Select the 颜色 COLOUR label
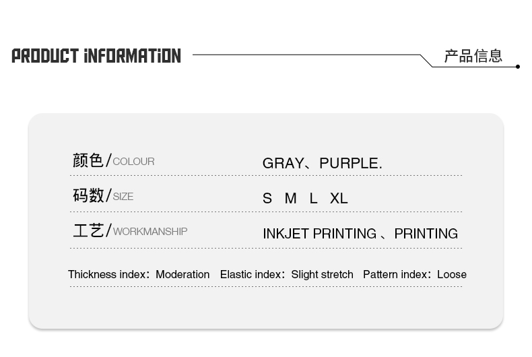This screenshot has height=357, width=532. click(114, 160)
